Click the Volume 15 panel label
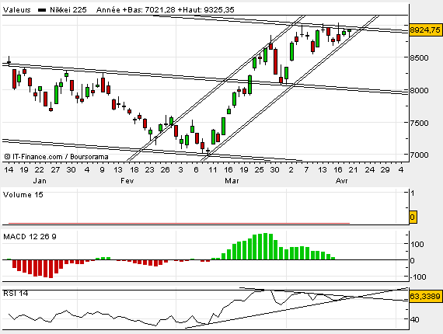443x334 pixels. pos(23,195)
